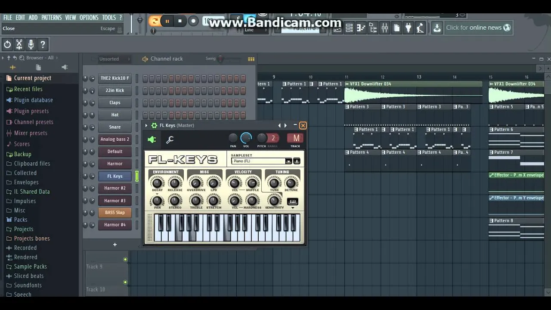Open FL Keys plugin options arrow menu
Image resolution: width=551 pixels, height=310 pixels.
[146, 125]
